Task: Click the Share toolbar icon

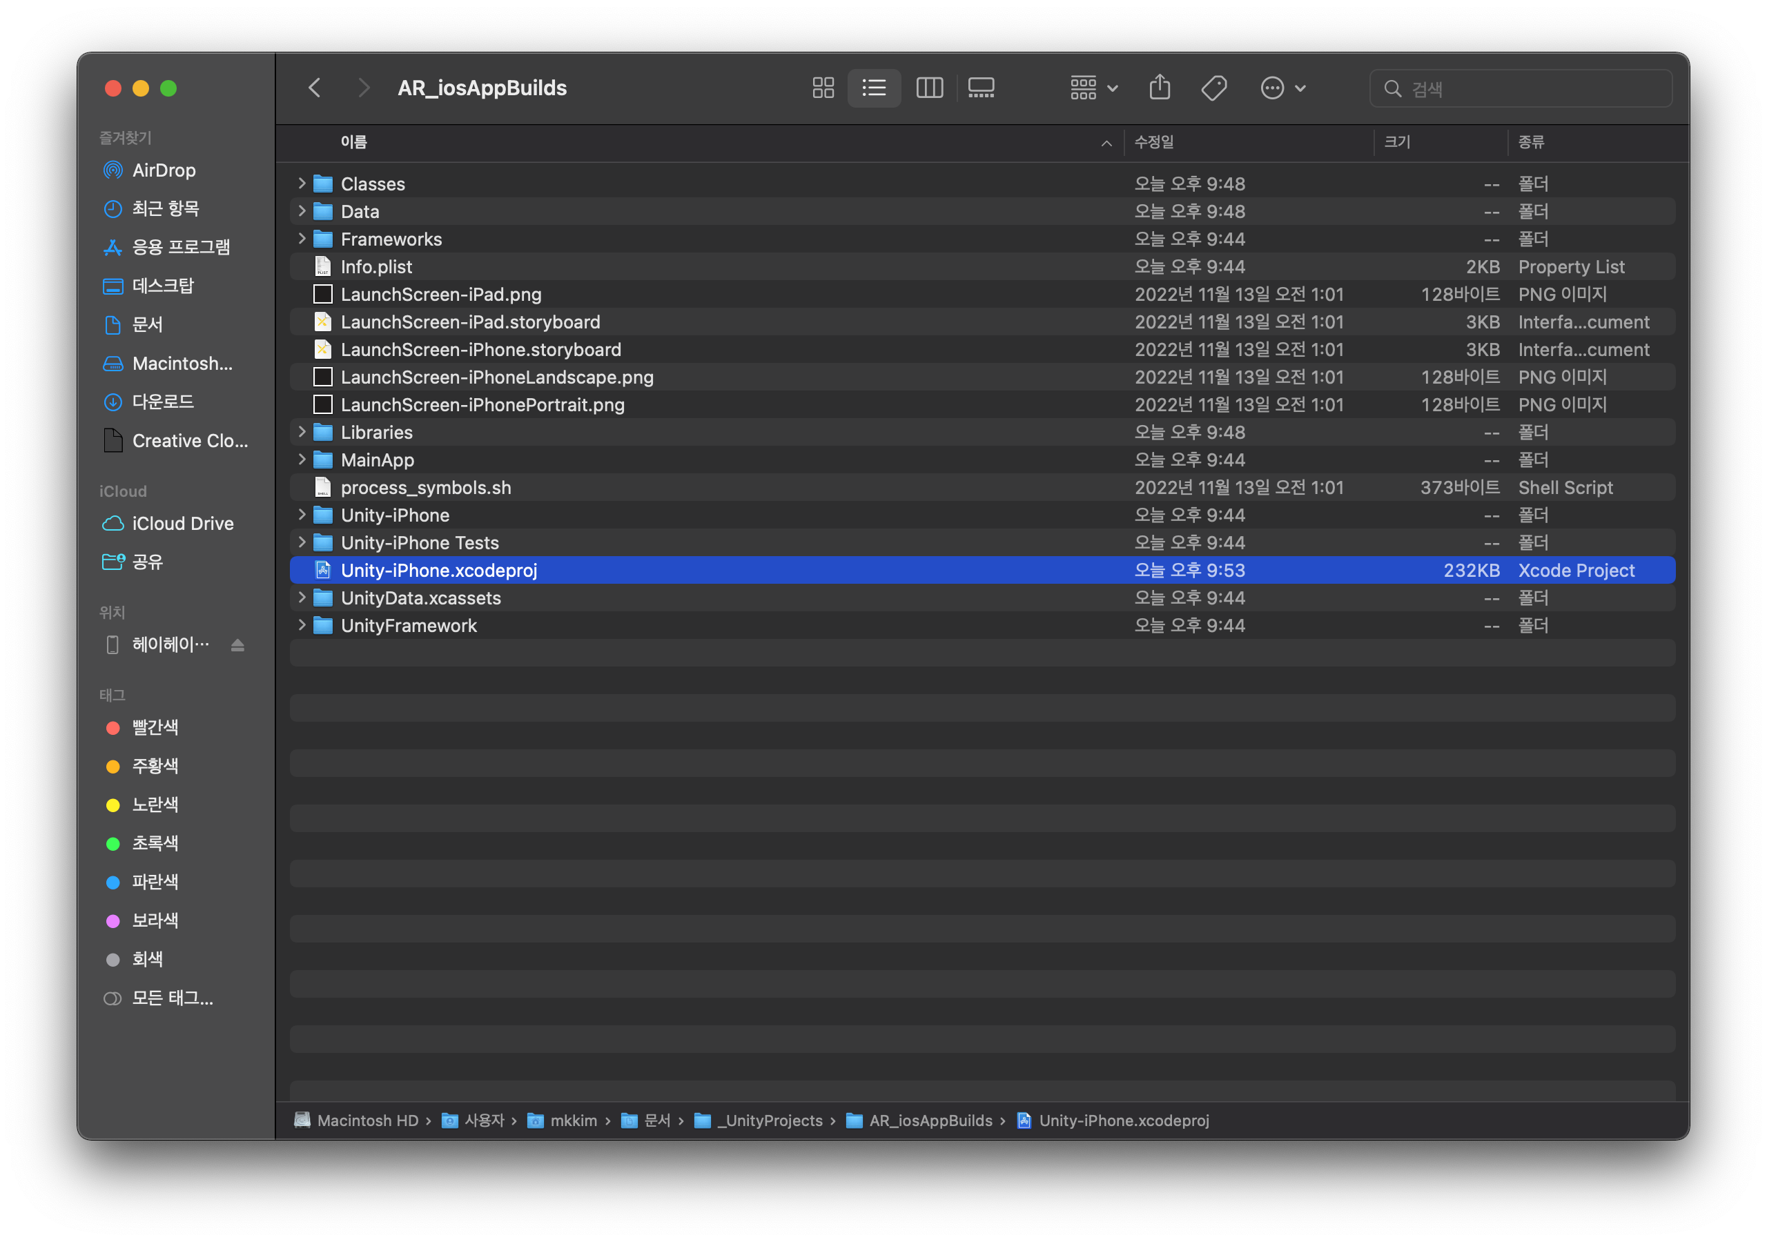Action: pyautogui.click(x=1159, y=88)
